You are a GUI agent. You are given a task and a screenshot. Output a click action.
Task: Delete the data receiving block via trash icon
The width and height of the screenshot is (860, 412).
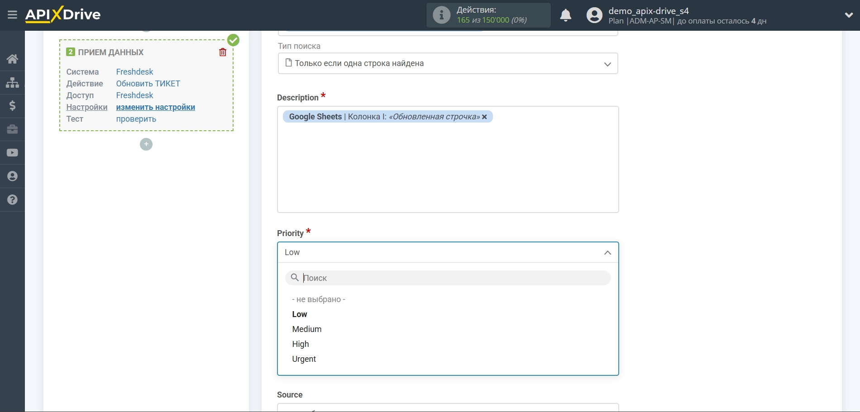click(223, 52)
